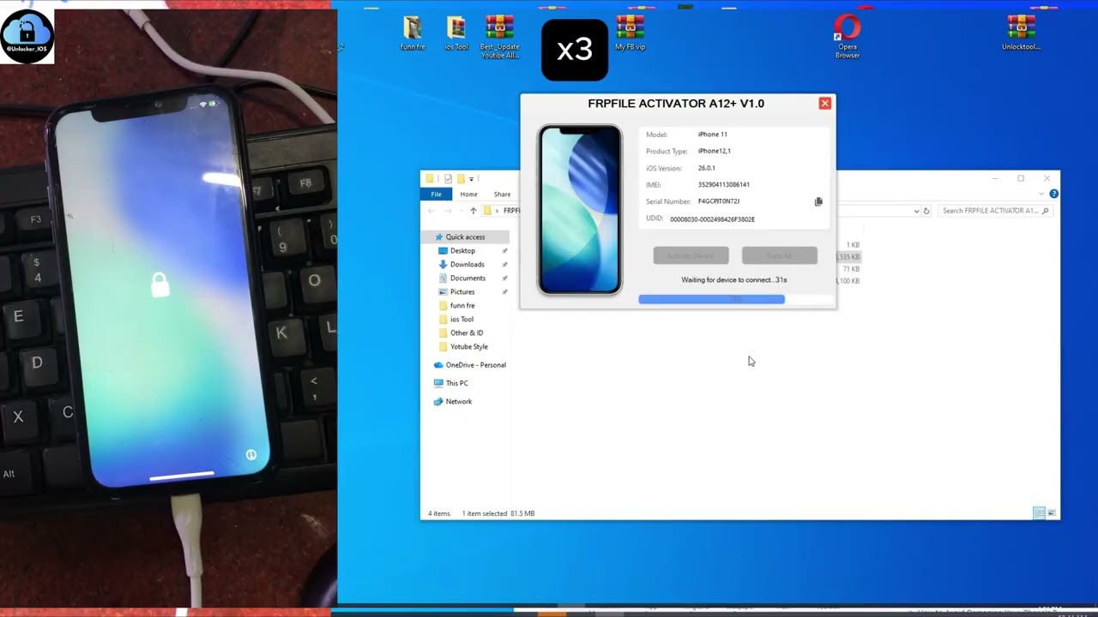Image resolution: width=1098 pixels, height=617 pixels.
Task: Open the 'Yotube Style' folder in the sidebar
Action: coord(468,347)
